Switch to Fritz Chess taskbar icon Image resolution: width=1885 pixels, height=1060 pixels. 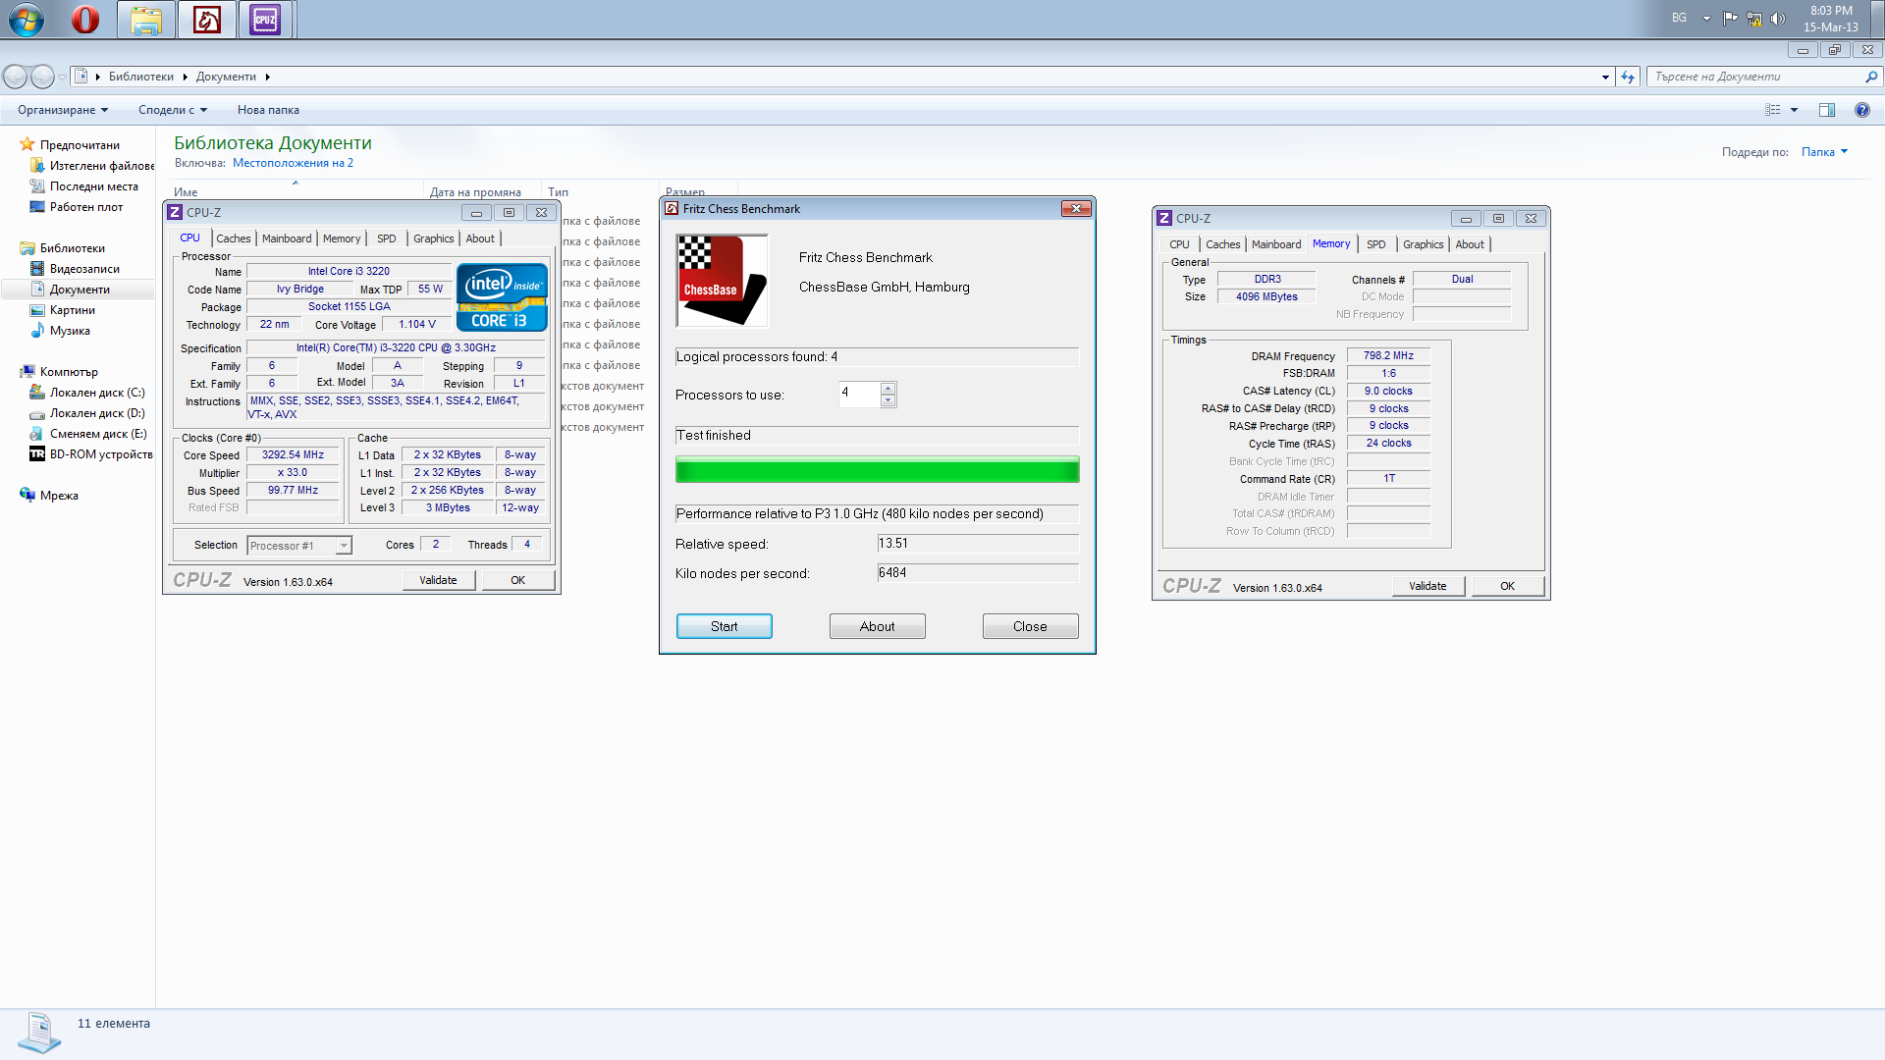pos(206,20)
